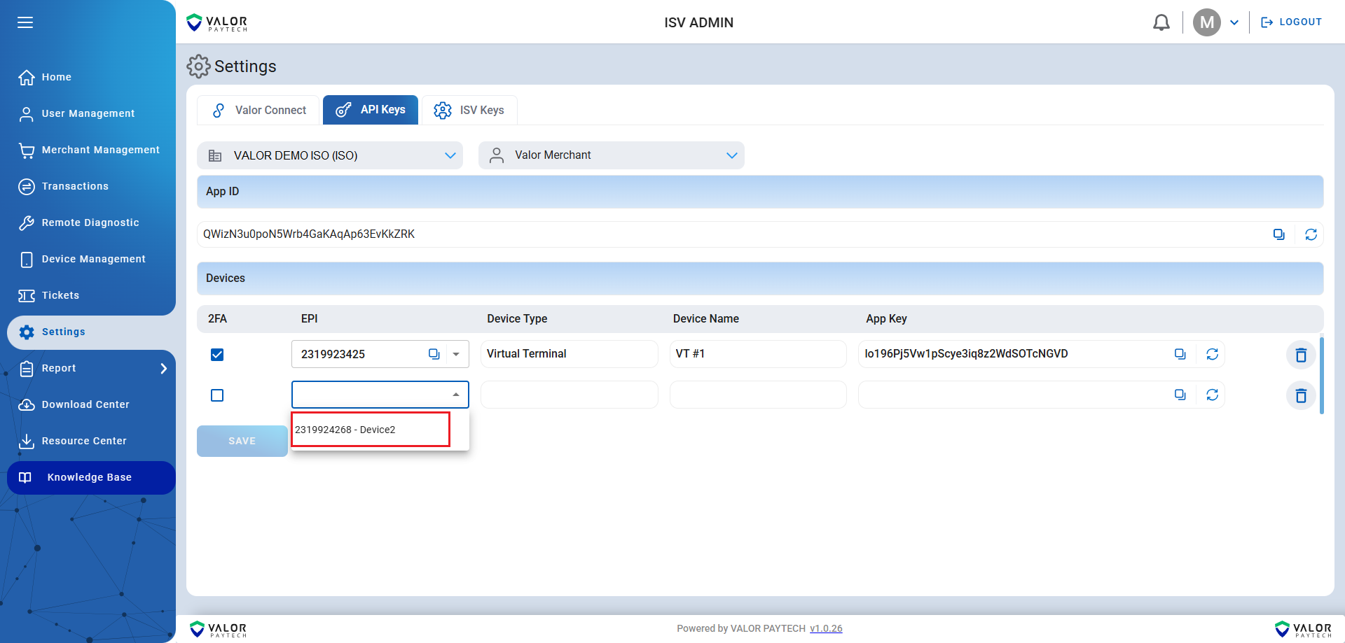The height and width of the screenshot is (643, 1345).
Task: Open the Valor Merchant dropdown
Action: pos(612,155)
